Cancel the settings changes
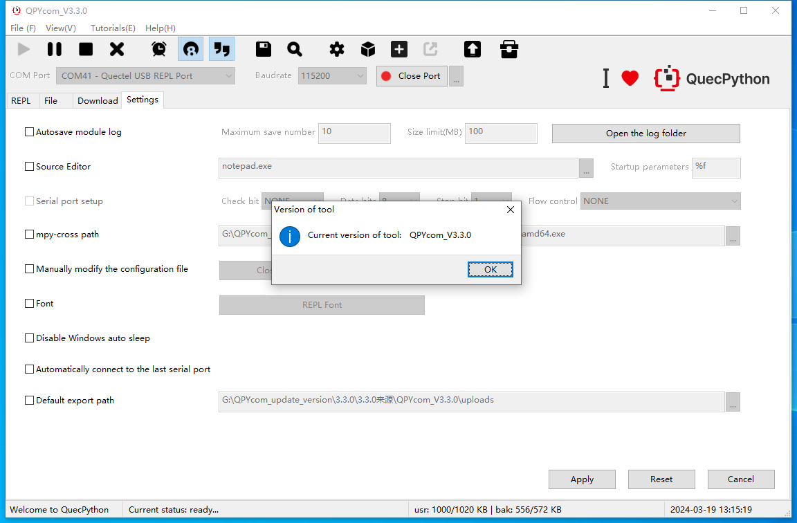 (741, 479)
